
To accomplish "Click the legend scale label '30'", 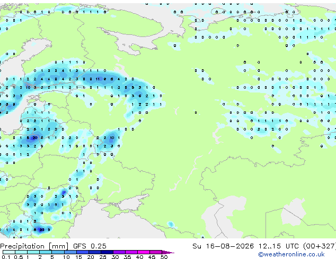I will 115,257.
